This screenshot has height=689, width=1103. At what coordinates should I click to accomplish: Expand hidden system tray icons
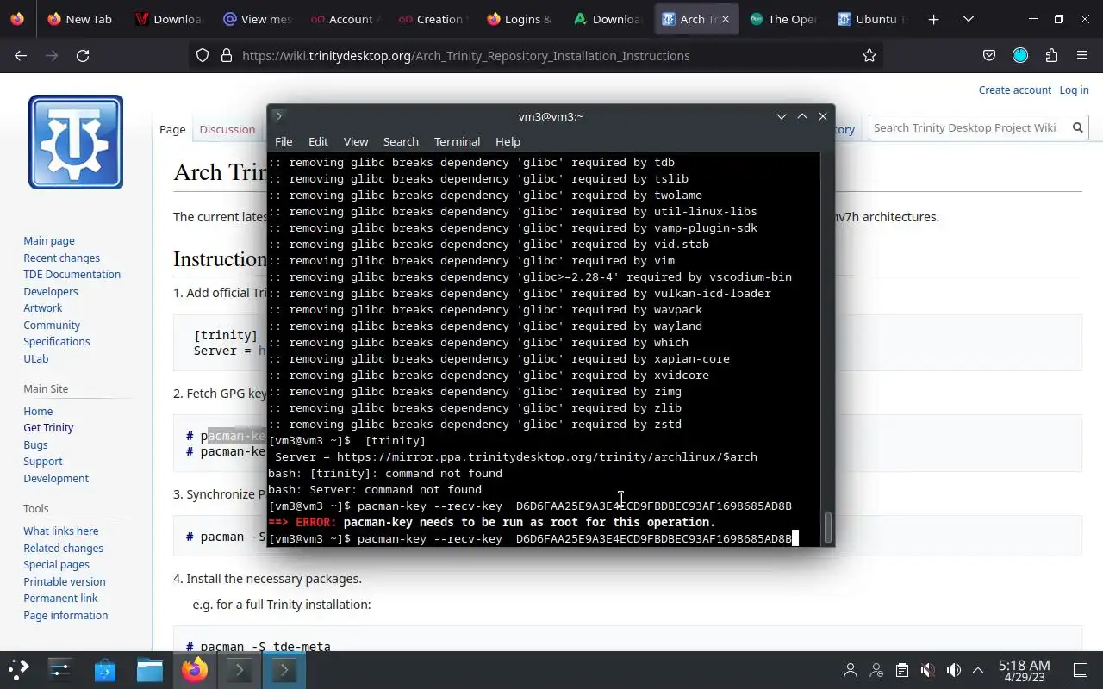point(978,670)
